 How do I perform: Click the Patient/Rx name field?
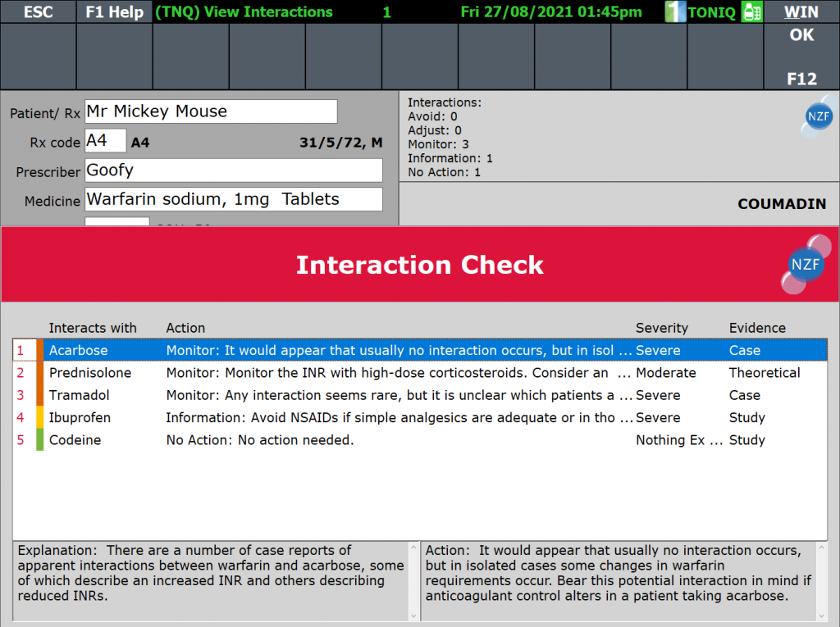coord(211,111)
